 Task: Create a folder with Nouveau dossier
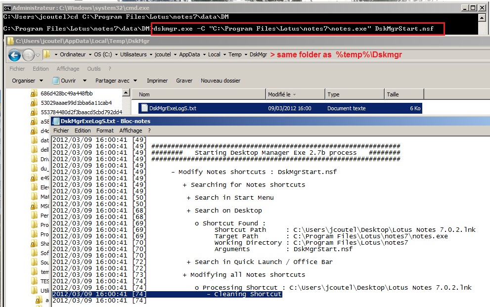pyautogui.click(x=221, y=81)
